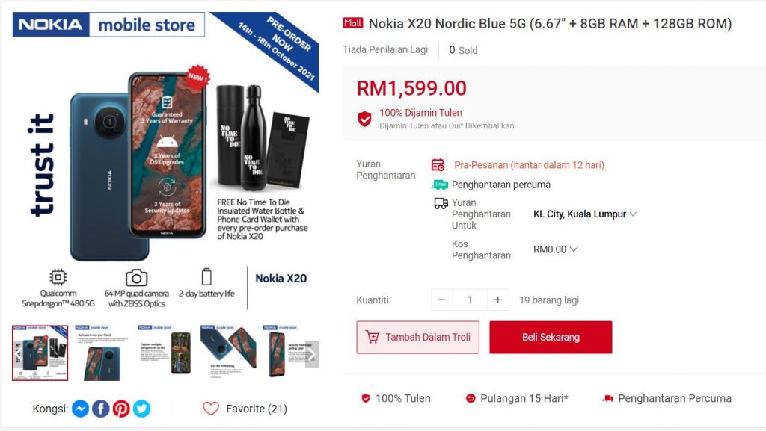Show next thumbnails with arrow
This screenshot has width=766, height=431.
312,354
